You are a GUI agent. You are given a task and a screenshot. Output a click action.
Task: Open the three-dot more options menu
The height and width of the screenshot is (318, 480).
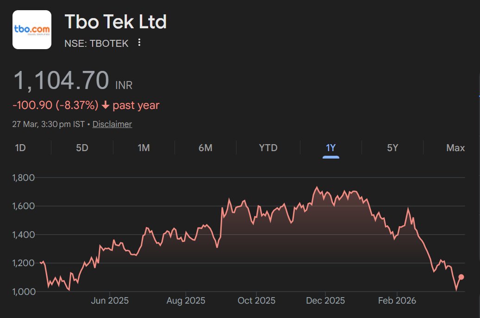139,43
